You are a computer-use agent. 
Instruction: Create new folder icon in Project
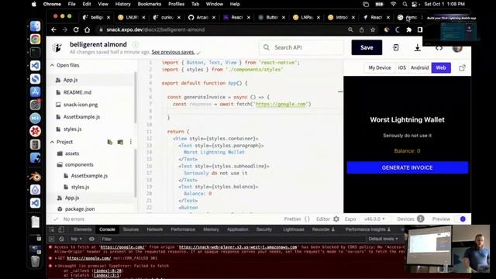coord(120,142)
